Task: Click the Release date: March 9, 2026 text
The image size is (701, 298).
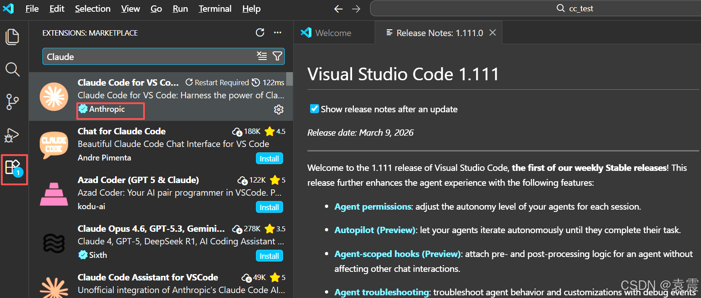Action: tap(360, 133)
